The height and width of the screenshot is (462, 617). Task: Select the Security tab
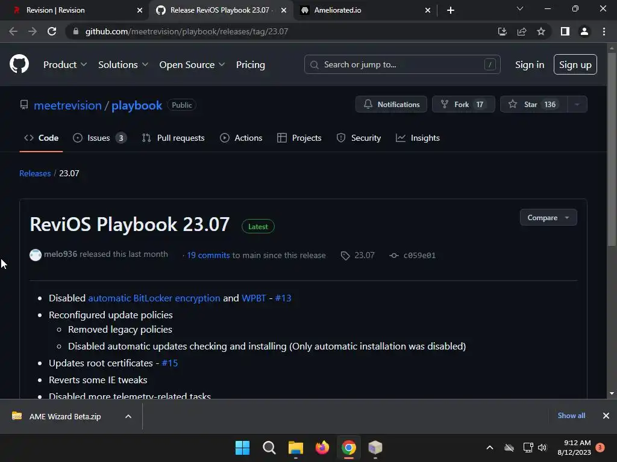pyautogui.click(x=359, y=138)
